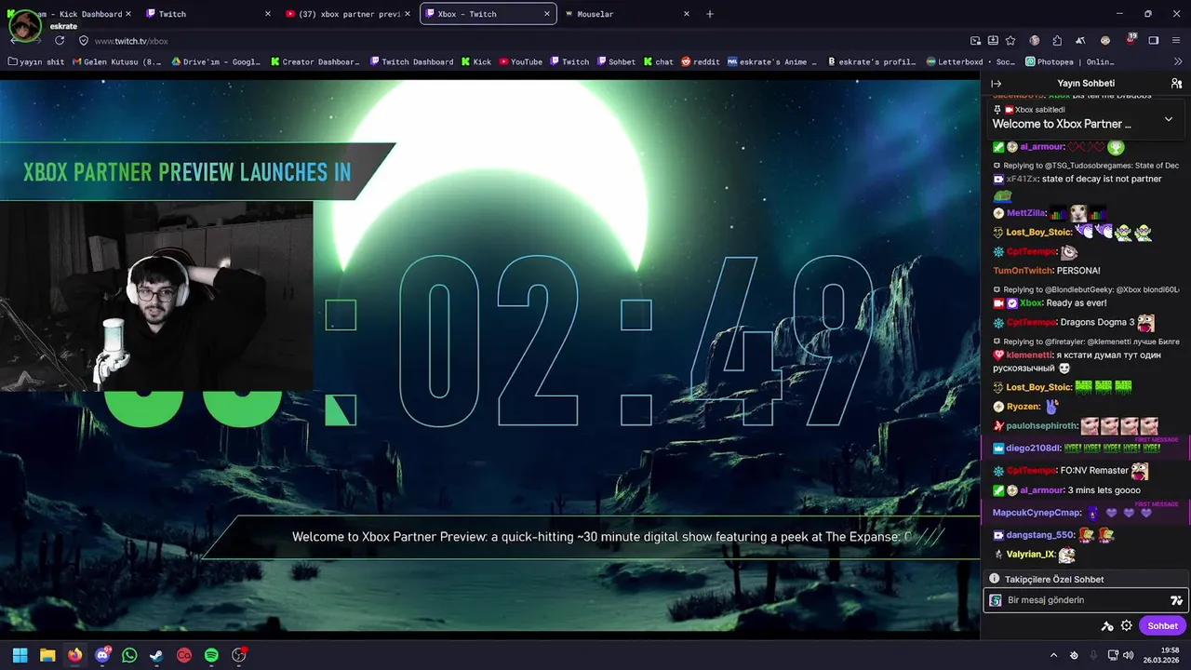Open Creator Dashboard bookmark

(314, 61)
